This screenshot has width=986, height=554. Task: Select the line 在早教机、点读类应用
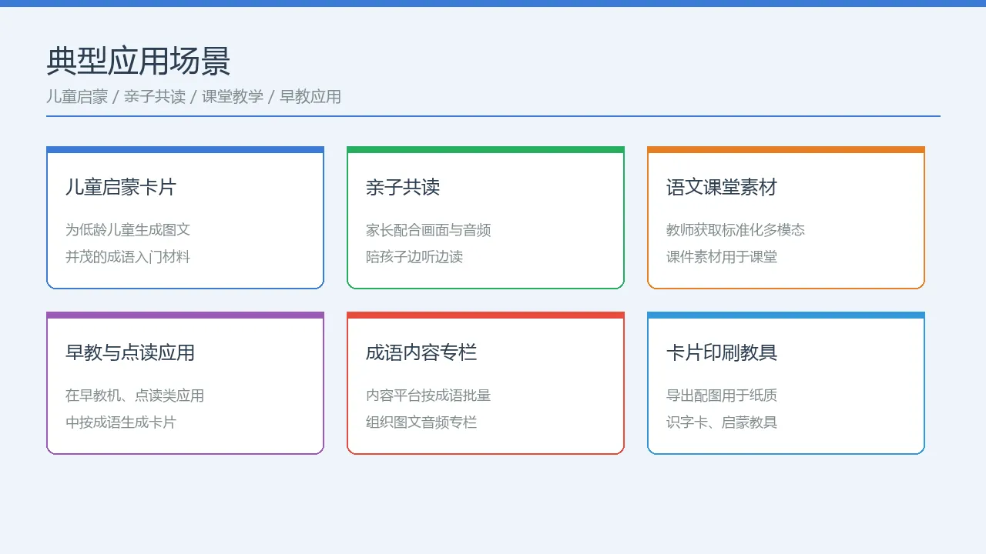pos(135,395)
